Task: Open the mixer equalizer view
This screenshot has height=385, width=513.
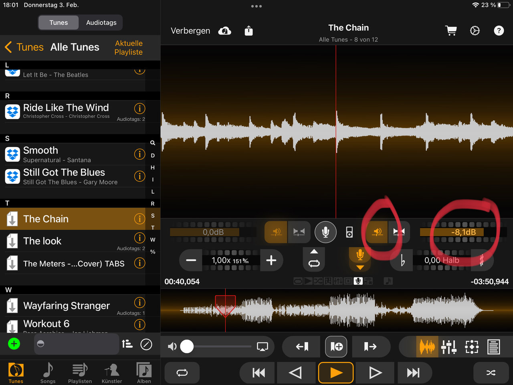Action: click(449, 347)
